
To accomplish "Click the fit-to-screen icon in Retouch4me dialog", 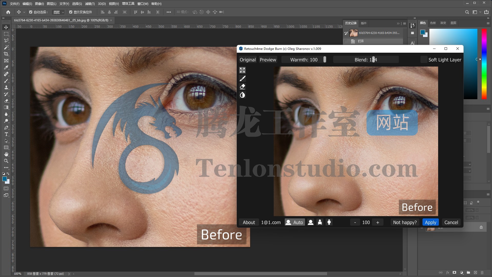I will point(242,70).
